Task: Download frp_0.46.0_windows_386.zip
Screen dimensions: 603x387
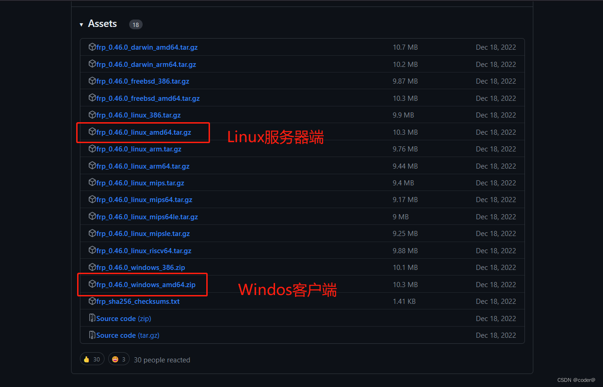Action: [x=140, y=267]
